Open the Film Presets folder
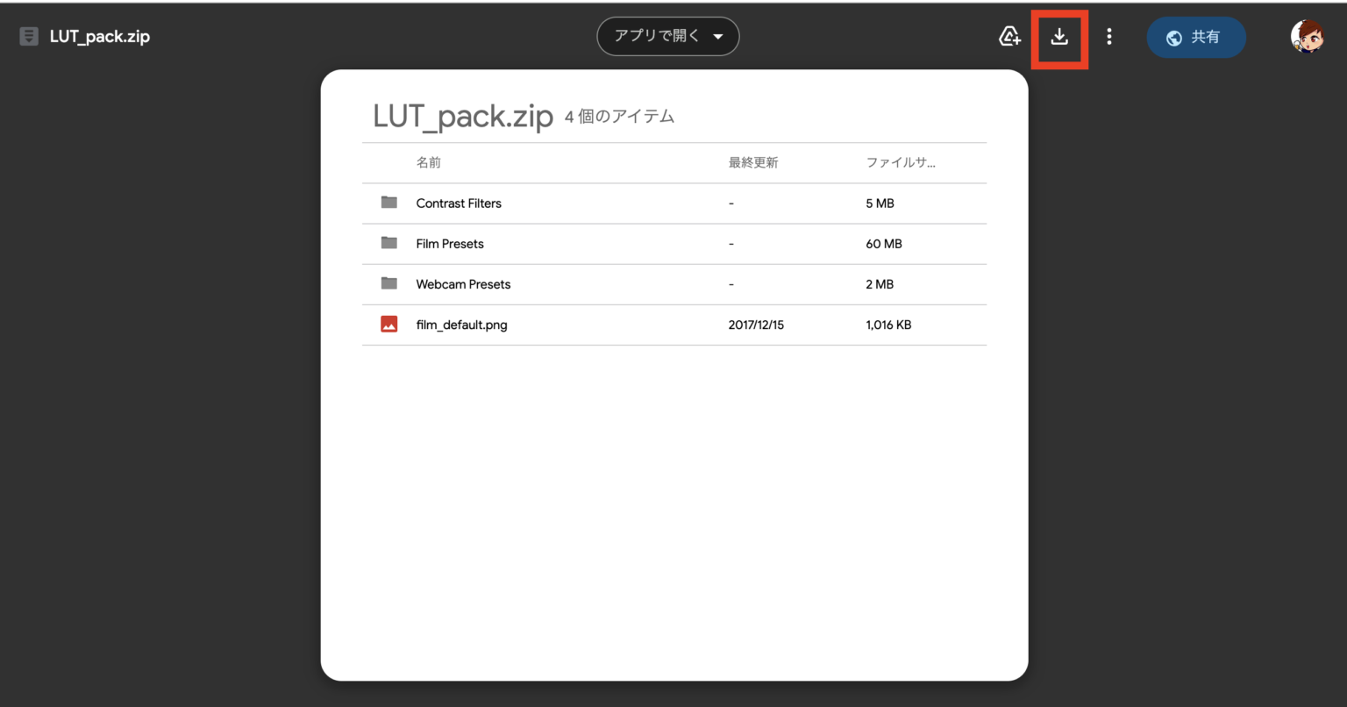The height and width of the screenshot is (707, 1347). (450, 243)
